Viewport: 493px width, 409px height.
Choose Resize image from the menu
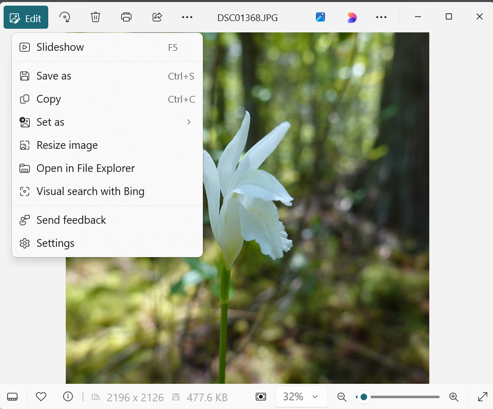point(67,145)
